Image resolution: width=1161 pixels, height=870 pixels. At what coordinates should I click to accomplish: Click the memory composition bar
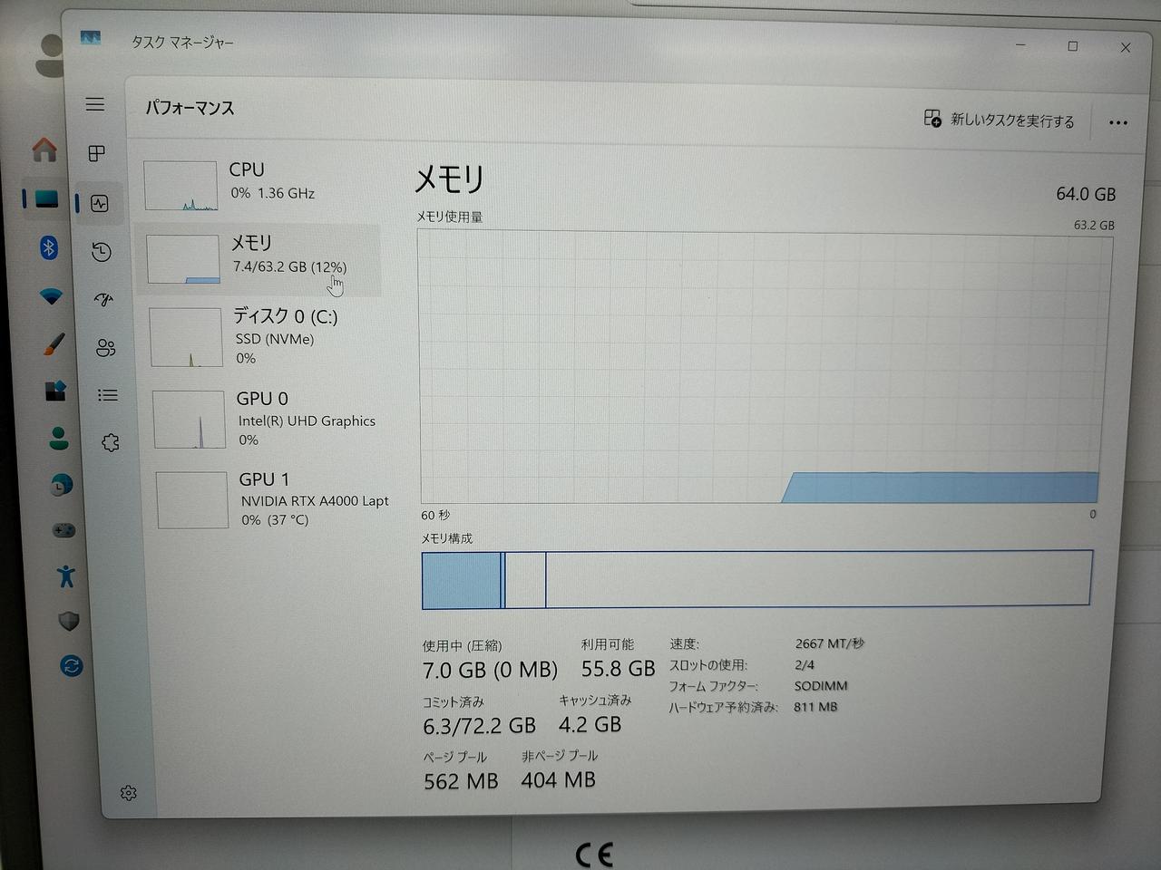756,579
